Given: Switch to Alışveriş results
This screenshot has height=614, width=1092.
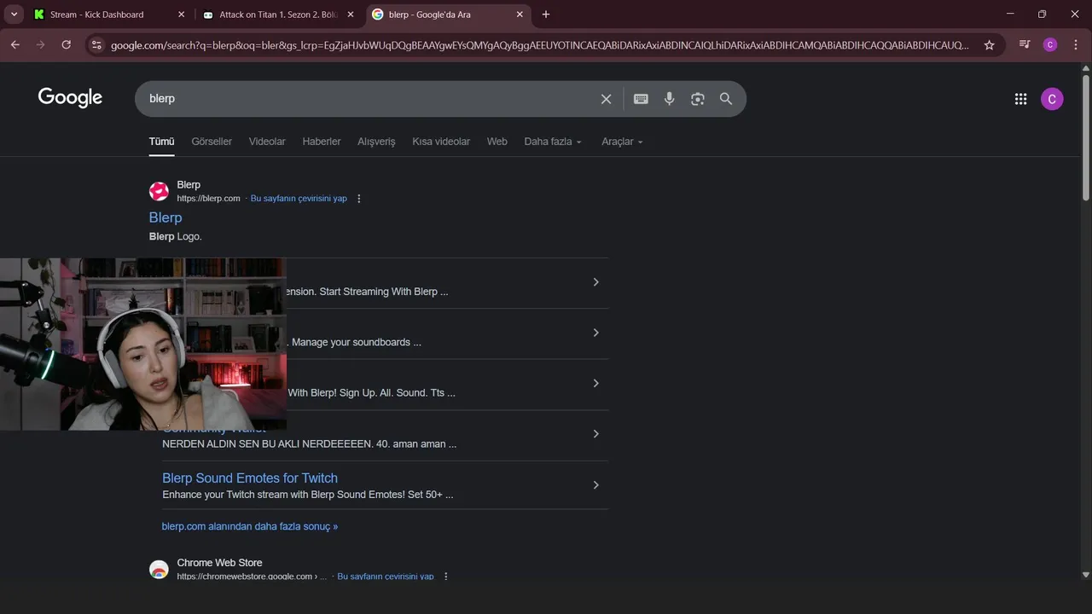Looking at the screenshot, I should (x=376, y=142).
